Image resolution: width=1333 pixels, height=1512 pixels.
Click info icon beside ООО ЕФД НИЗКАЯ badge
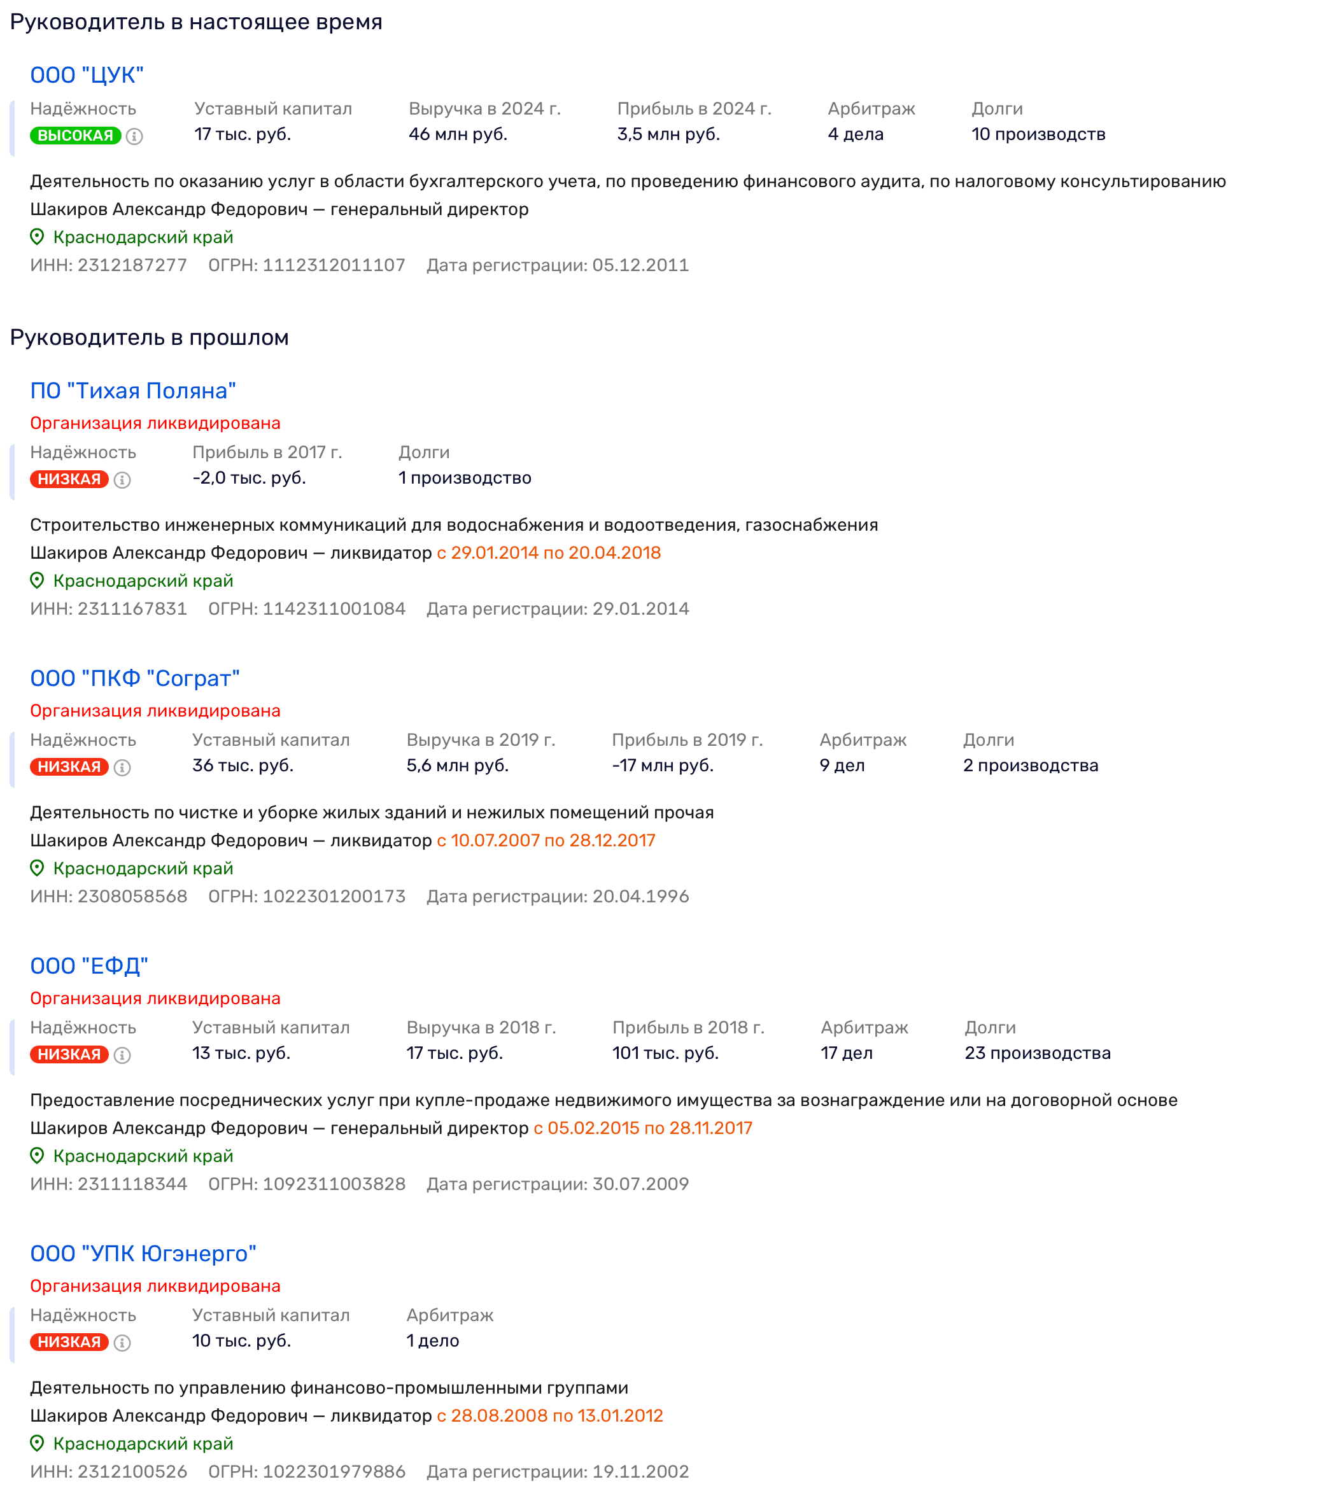pos(122,1056)
